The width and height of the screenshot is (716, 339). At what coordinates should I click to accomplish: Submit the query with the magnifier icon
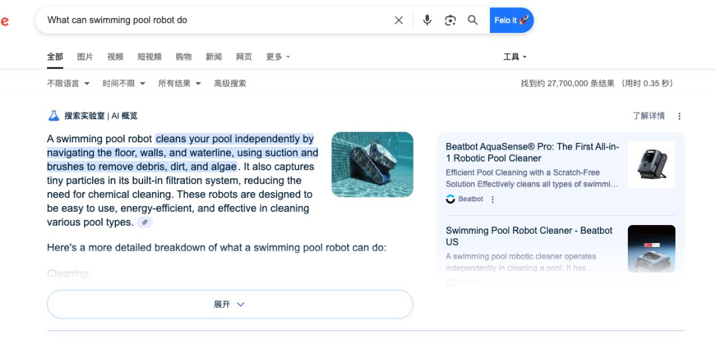(x=473, y=20)
